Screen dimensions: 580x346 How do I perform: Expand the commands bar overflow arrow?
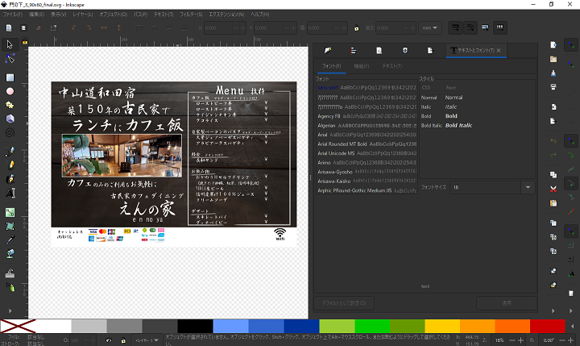point(553,311)
